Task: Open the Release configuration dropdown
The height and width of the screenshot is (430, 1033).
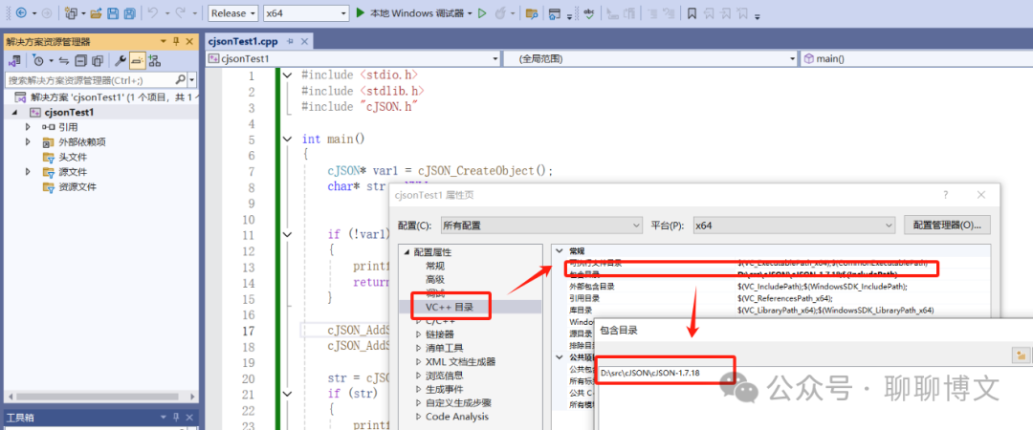Action: (x=234, y=13)
